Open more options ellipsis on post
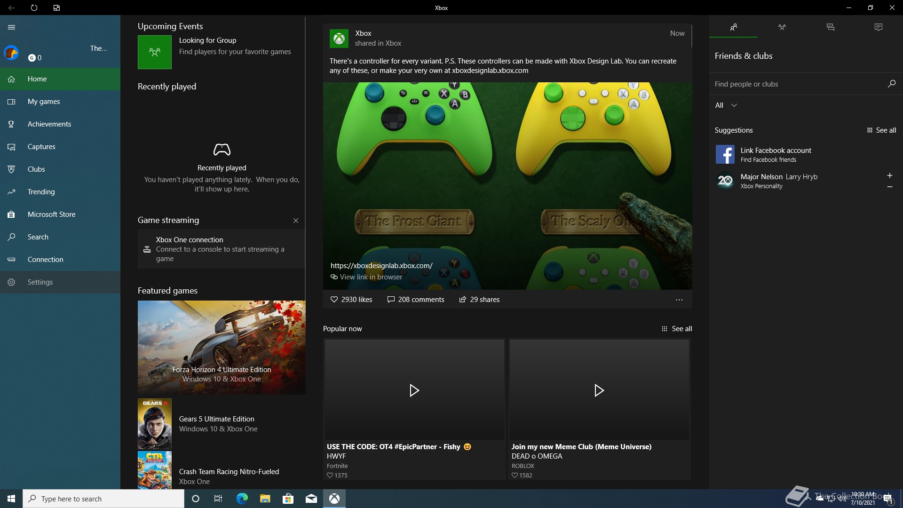This screenshot has height=508, width=903. pyautogui.click(x=679, y=300)
